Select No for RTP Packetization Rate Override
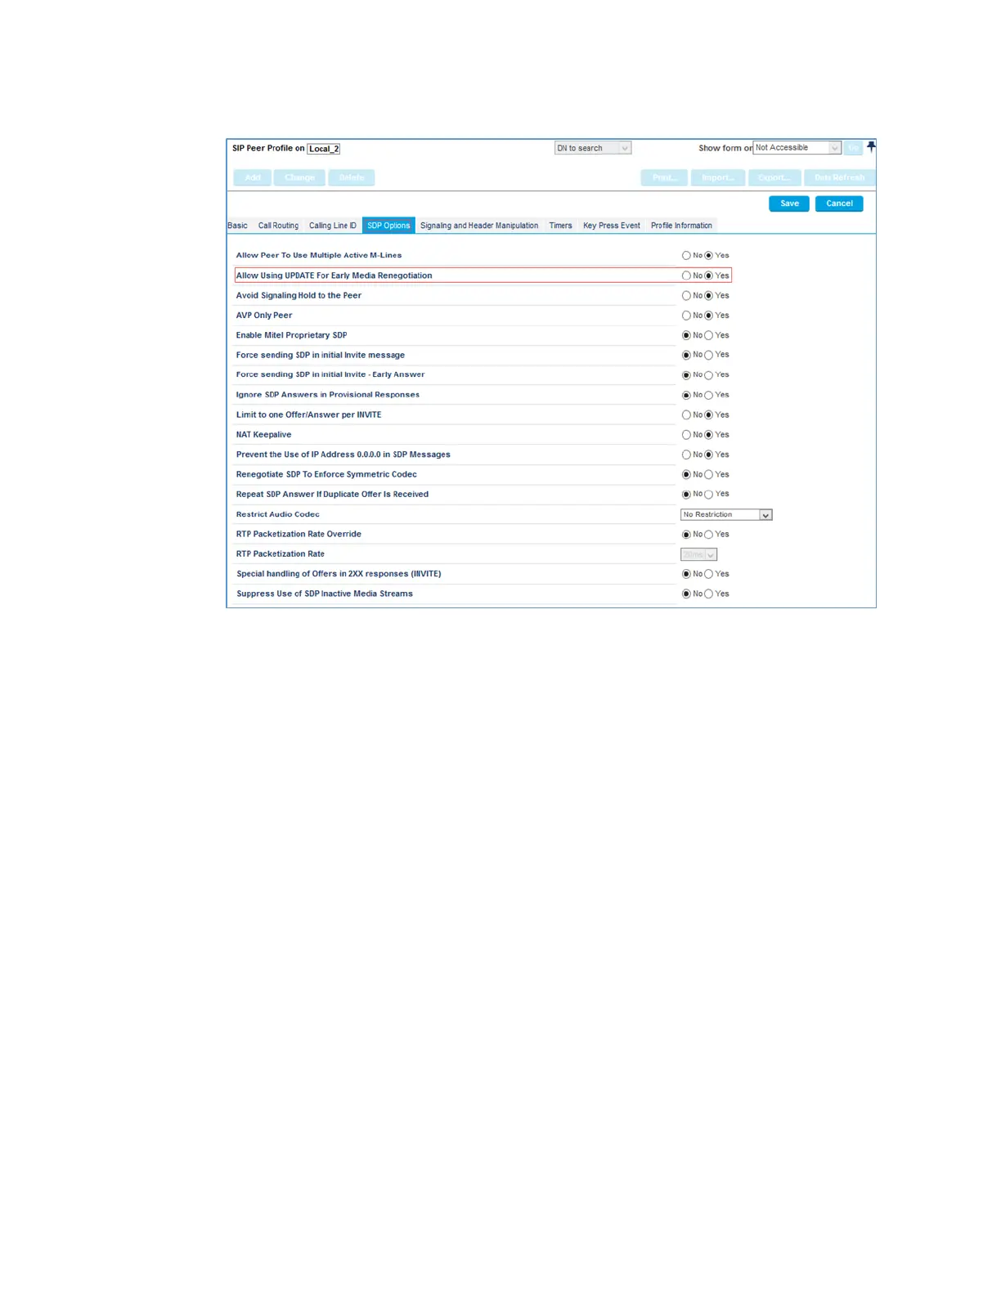The height and width of the screenshot is (1295, 1001). 686,535
